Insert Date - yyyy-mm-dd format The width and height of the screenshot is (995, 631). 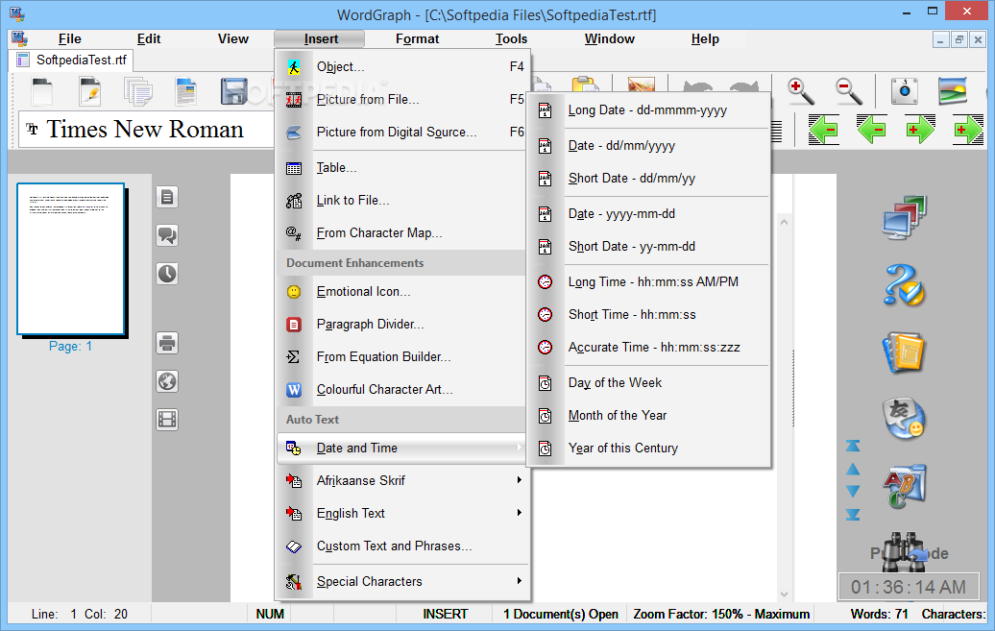tap(648, 214)
